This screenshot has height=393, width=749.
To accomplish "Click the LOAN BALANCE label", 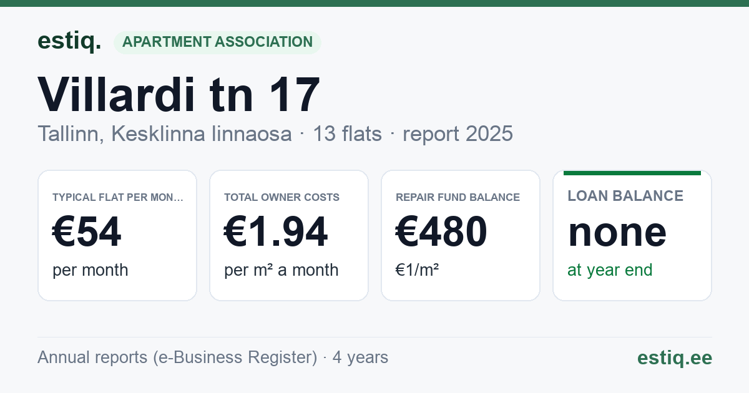I will pyautogui.click(x=625, y=196).
